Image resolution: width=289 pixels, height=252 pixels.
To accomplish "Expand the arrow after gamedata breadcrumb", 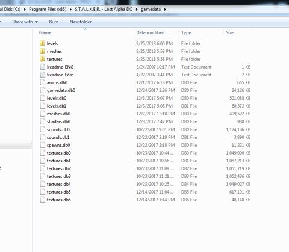I will [165, 10].
